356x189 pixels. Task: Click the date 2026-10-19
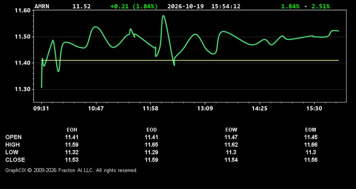click(x=186, y=6)
